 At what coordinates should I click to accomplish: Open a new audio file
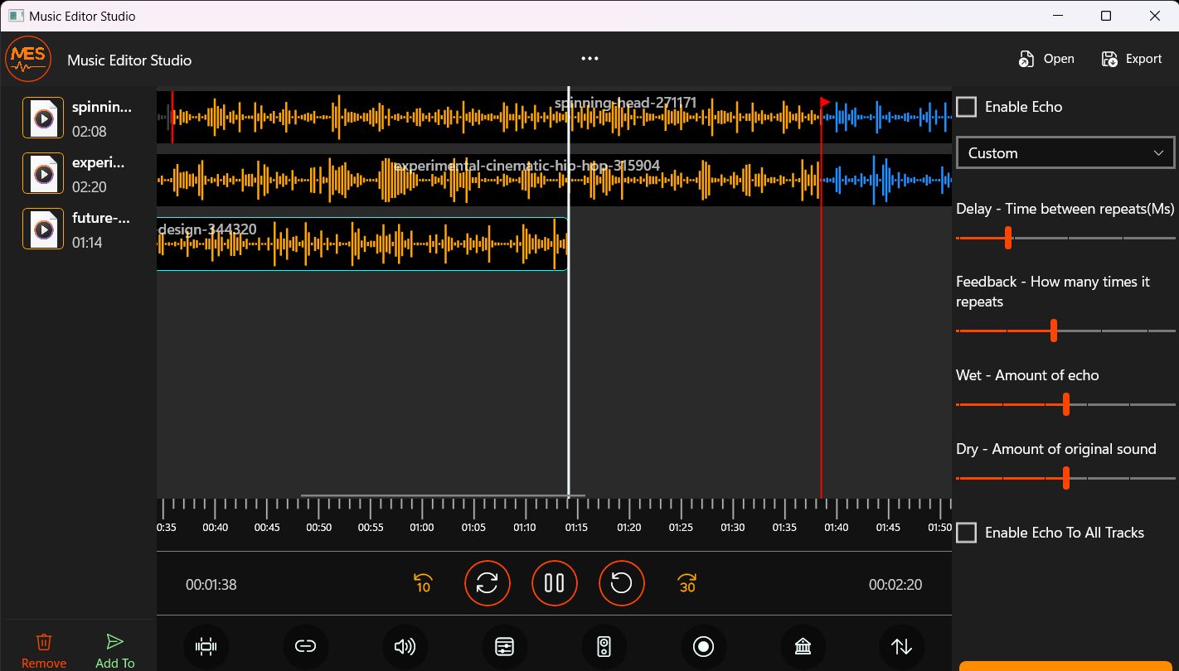(x=1046, y=58)
